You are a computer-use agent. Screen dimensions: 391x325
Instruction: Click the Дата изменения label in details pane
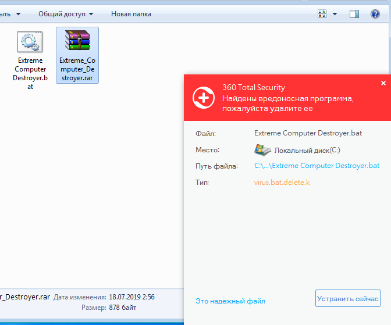click(x=80, y=297)
